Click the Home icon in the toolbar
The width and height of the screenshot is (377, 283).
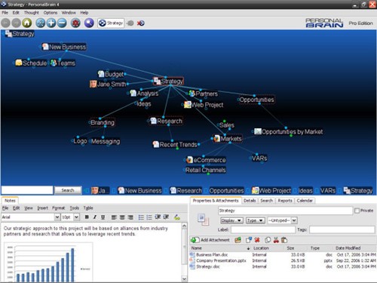point(27,23)
